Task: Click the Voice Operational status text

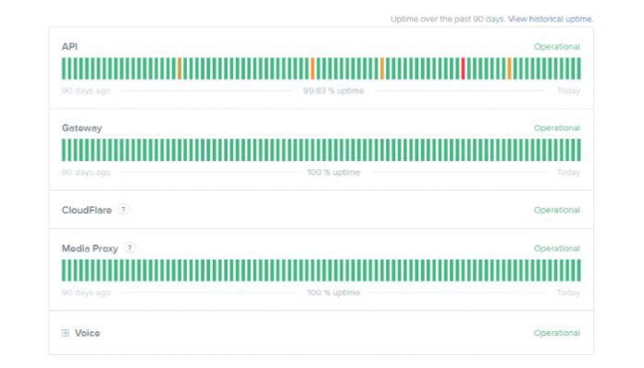Action: tap(557, 333)
